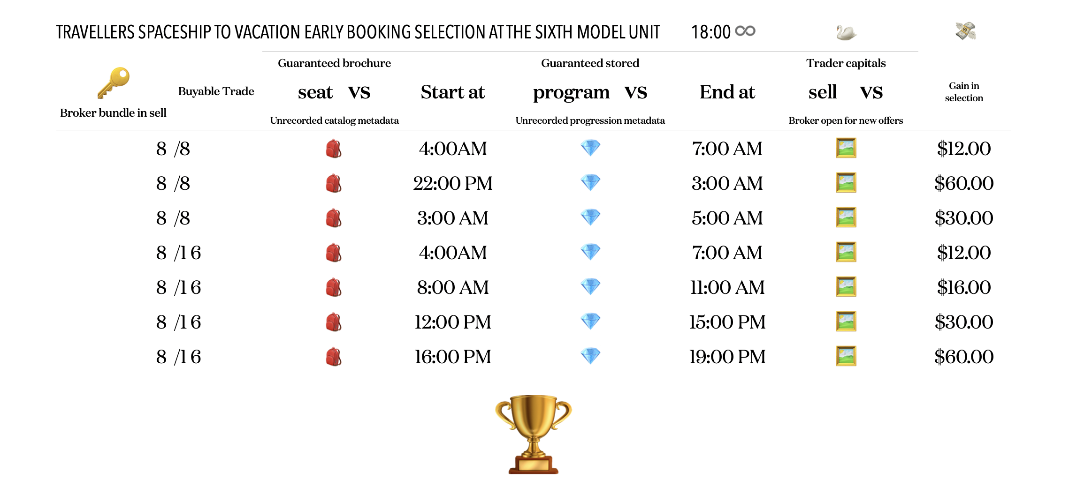The height and width of the screenshot is (494, 1069).
Task: Click the diamond icon in the 8:00 AM row
Action: coord(590,287)
